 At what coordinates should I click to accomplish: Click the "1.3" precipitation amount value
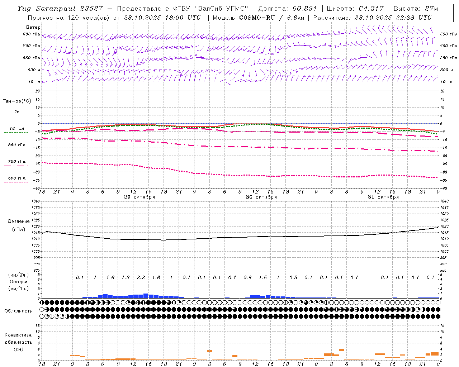126,278
